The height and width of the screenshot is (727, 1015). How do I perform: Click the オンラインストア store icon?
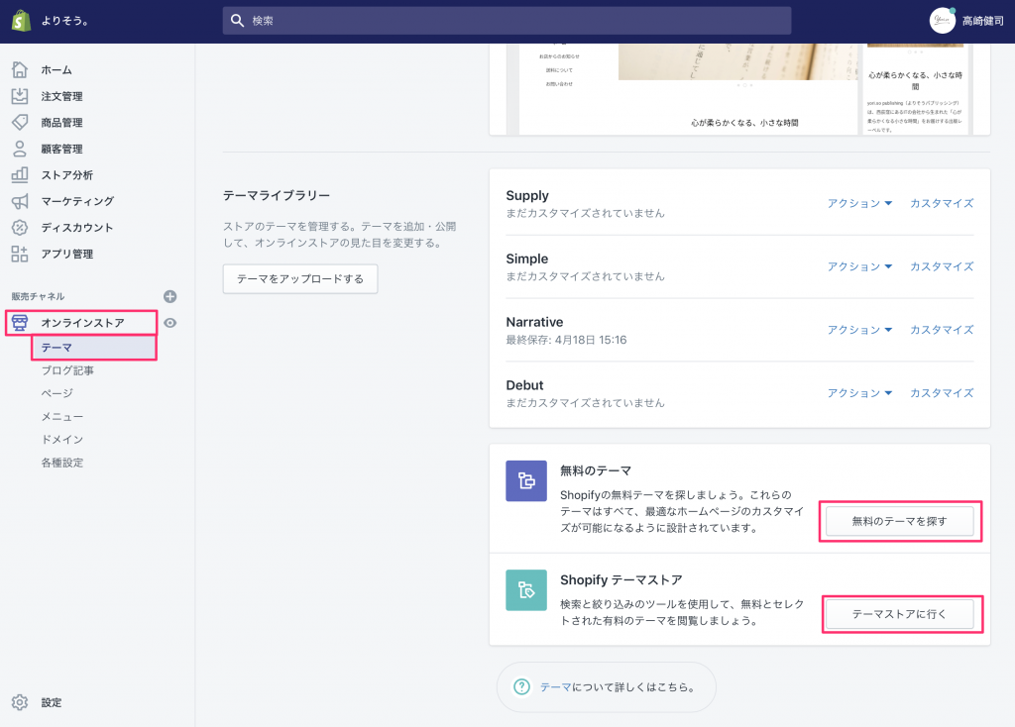click(20, 322)
